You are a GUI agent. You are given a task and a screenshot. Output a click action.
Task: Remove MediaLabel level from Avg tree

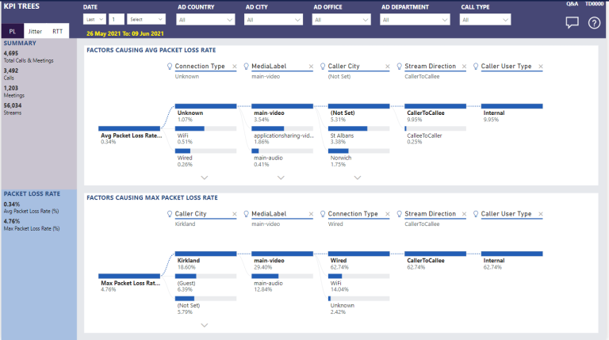(x=311, y=67)
